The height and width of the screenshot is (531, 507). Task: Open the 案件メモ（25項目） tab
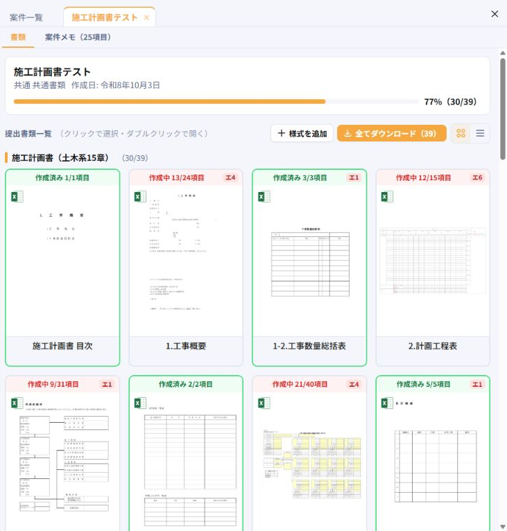[78, 37]
